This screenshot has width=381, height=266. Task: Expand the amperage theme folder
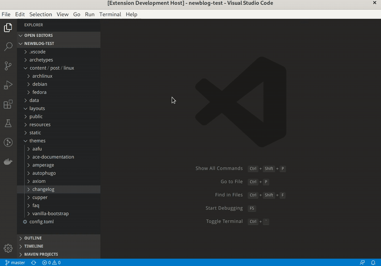[x=59, y=165]
